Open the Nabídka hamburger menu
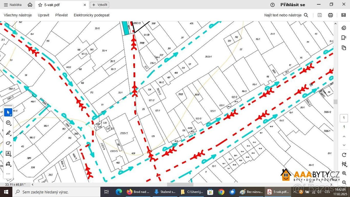The height and width of the screenshot is (197, 350). (13, 5)
